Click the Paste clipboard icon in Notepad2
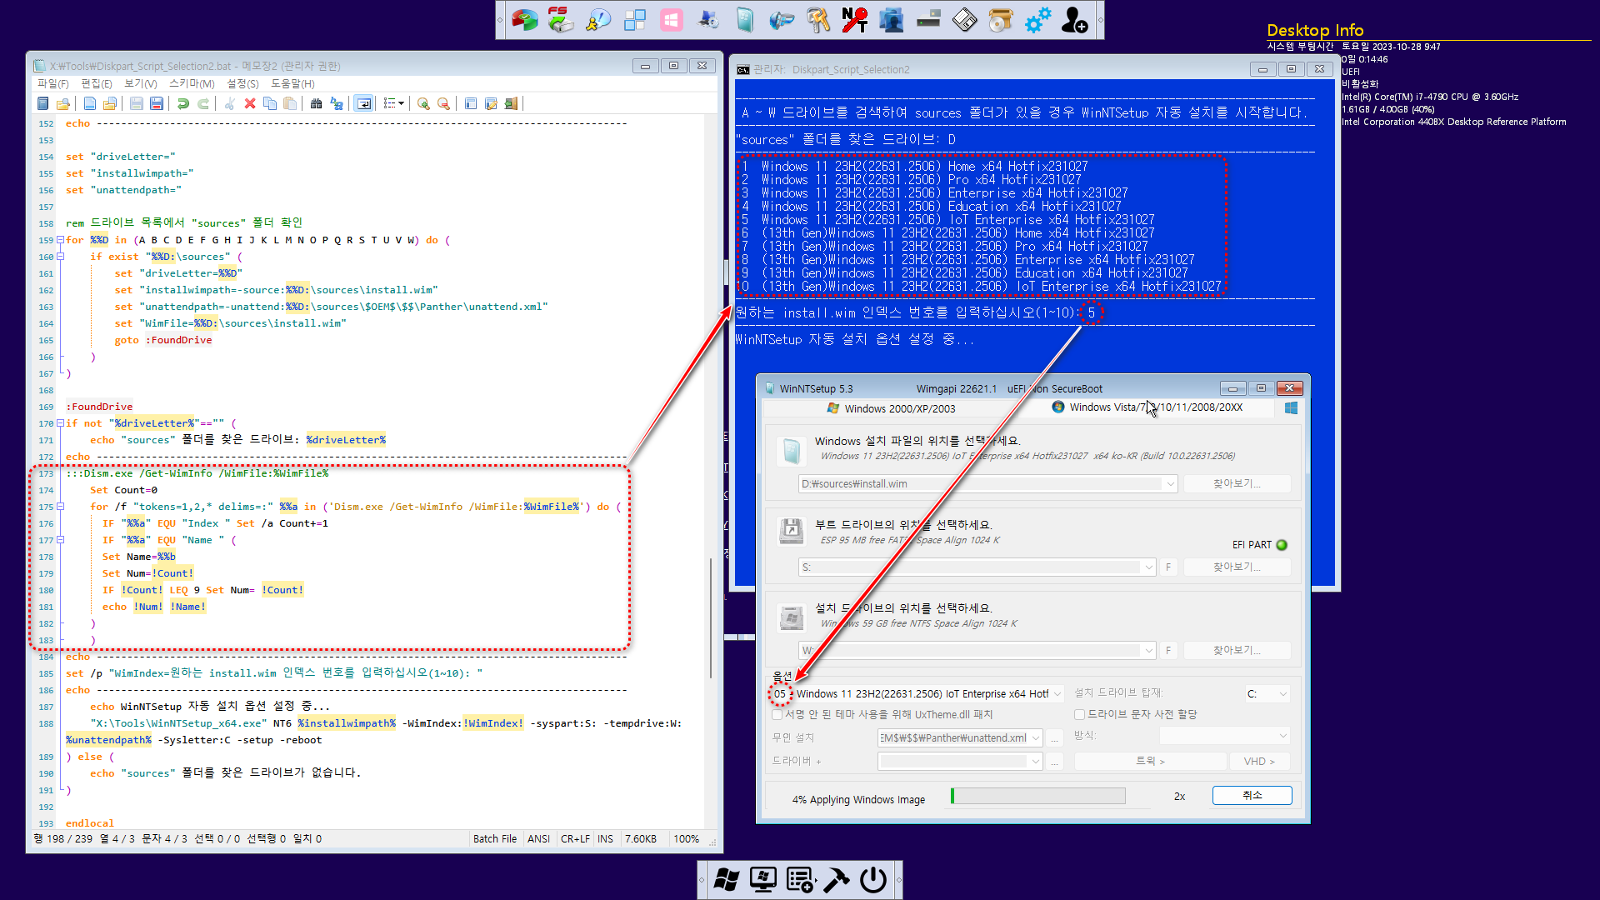 click(x=289, y=103)
